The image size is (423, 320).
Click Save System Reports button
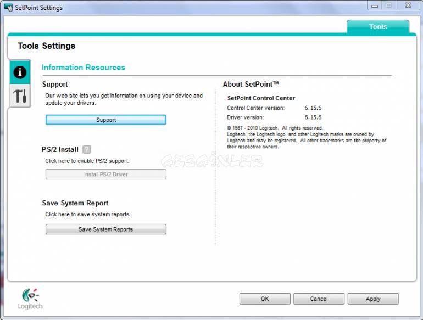(105, 229)
